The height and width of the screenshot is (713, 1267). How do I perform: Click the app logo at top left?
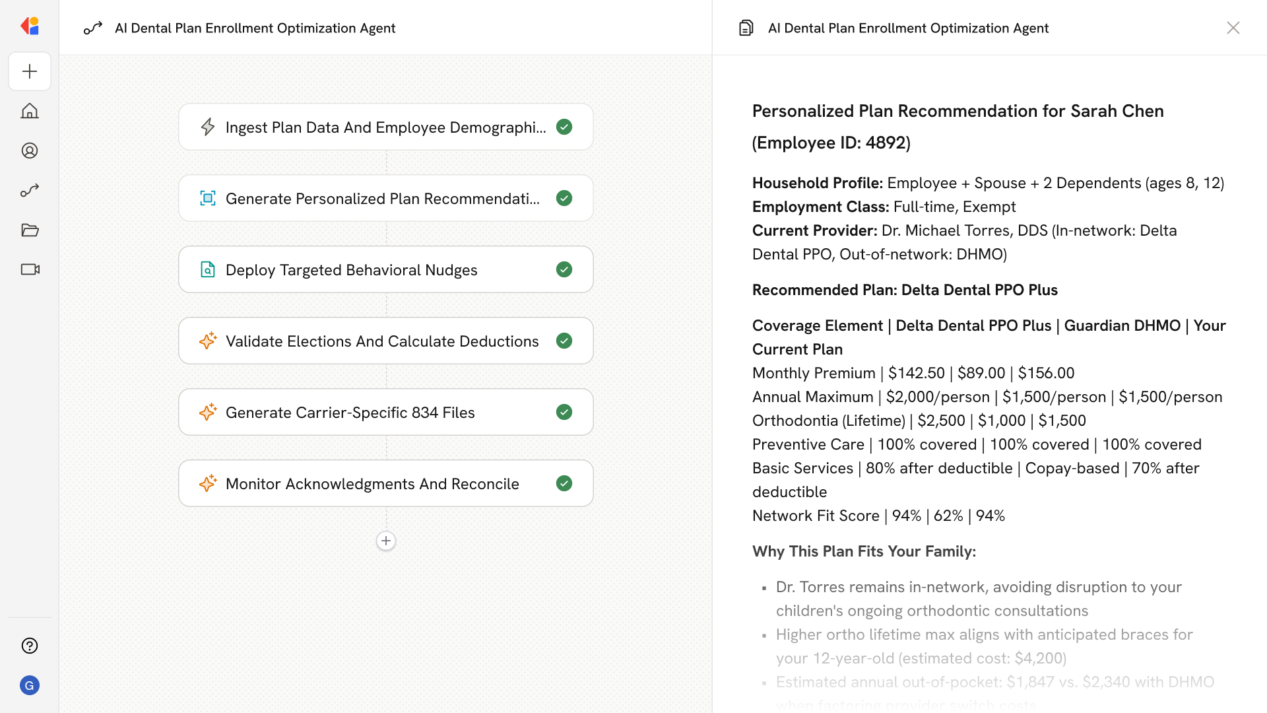tap(30, 26)
